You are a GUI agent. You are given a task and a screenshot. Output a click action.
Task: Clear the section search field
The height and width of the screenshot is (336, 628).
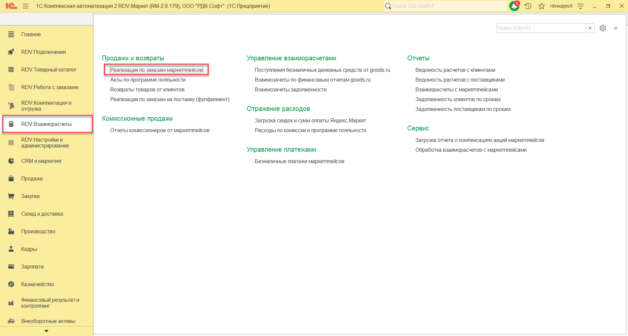click(590, 28)
